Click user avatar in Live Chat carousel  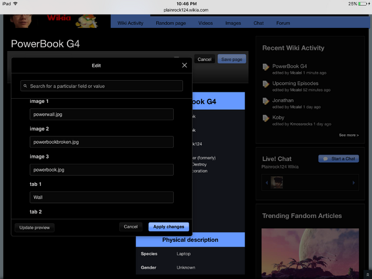click(x=277, y=183)
